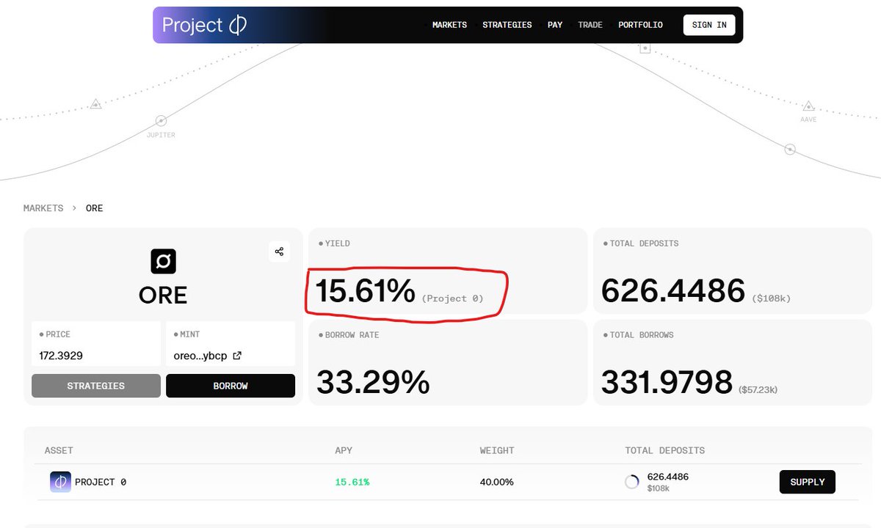Open the mint address external link icon

236,356
